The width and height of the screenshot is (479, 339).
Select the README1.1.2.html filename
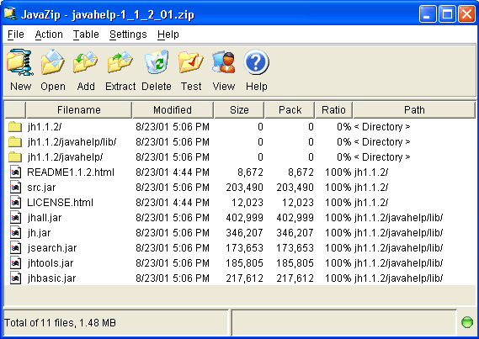[x=71, y=172]
